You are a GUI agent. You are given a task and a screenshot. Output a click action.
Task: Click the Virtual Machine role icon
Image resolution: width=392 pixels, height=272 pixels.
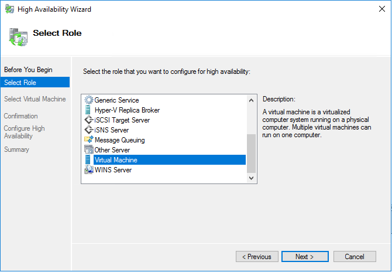89,160
